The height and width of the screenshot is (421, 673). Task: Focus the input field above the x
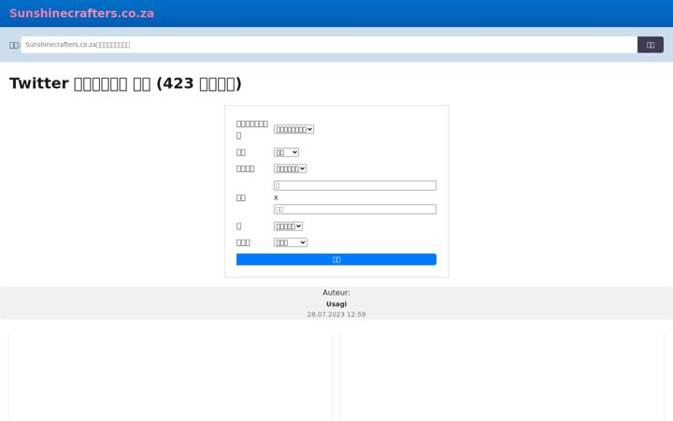[355, 185]
